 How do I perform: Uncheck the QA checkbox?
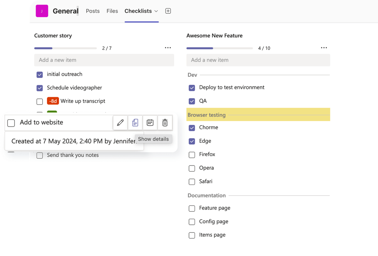pos(192,101)
